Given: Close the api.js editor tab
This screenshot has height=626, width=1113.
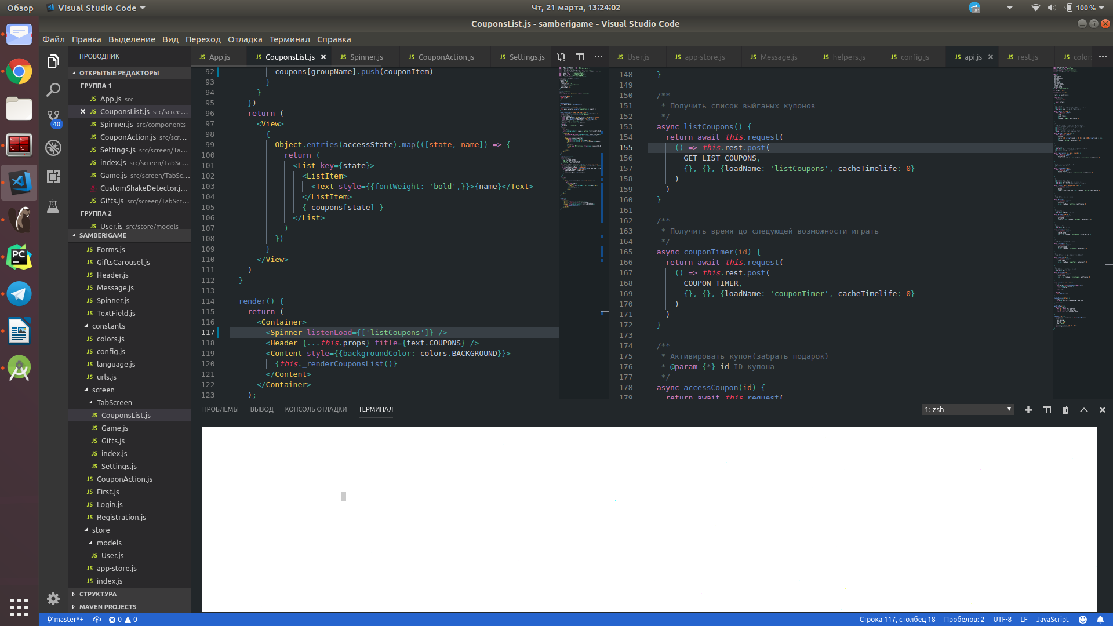Looking at the screenshot, I should 991,57.
